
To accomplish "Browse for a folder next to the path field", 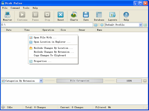I will tap(96, 25).
